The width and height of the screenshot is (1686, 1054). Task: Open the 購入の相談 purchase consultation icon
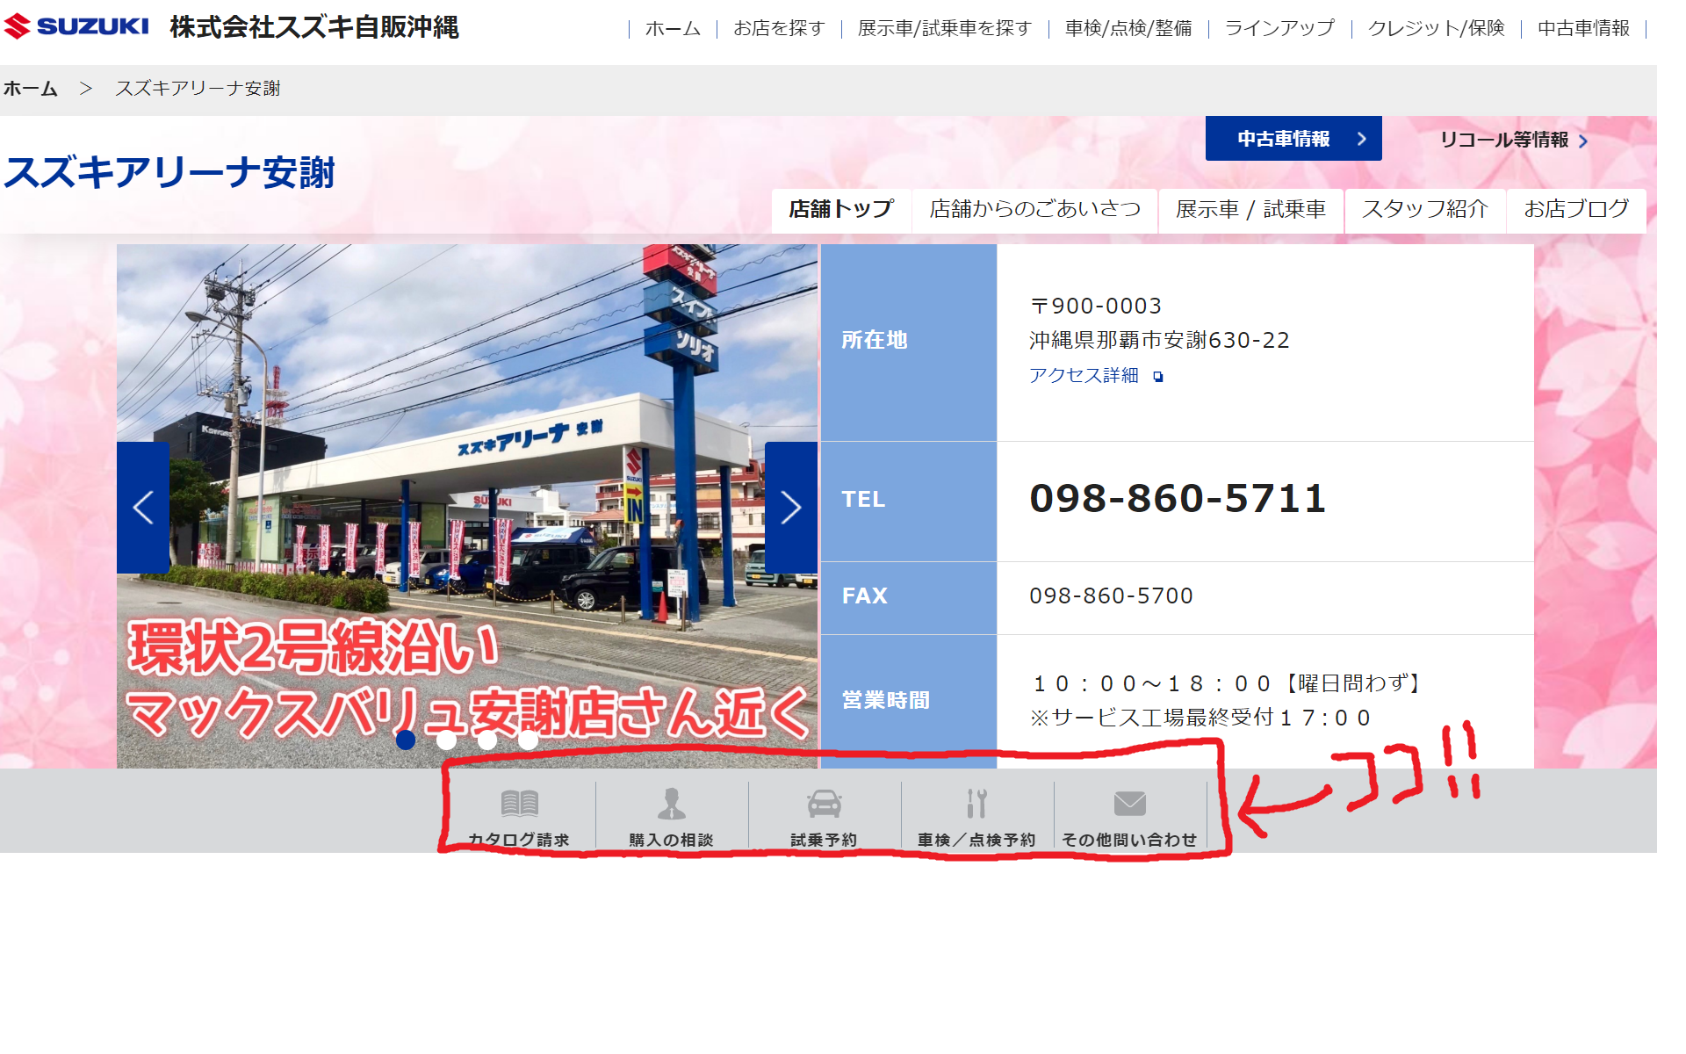[x=672, y=803]
